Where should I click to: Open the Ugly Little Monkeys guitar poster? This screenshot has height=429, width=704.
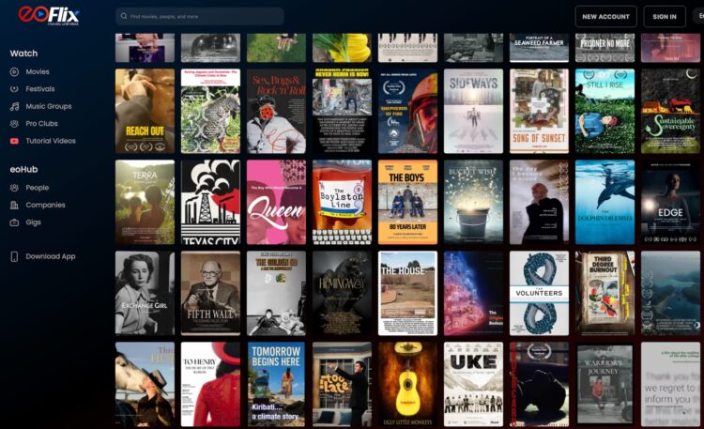[407, 385]
